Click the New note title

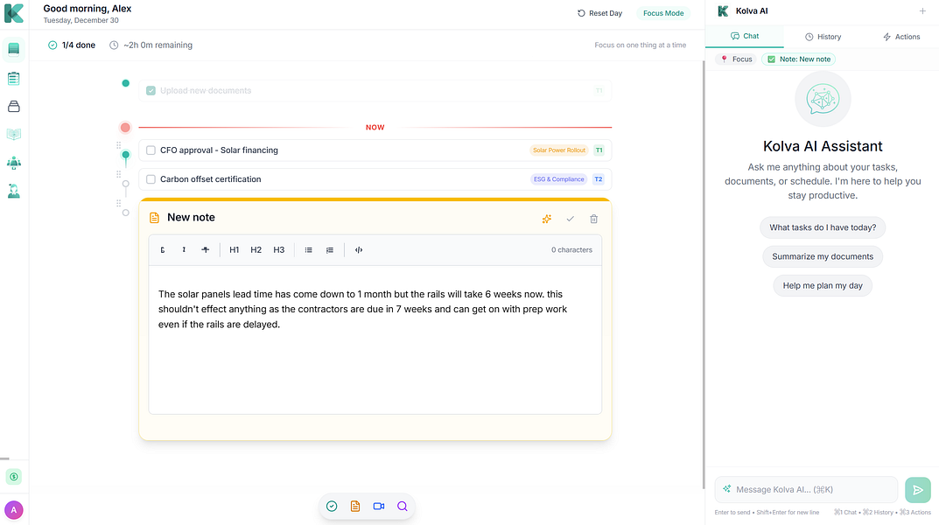coord(191,217)
